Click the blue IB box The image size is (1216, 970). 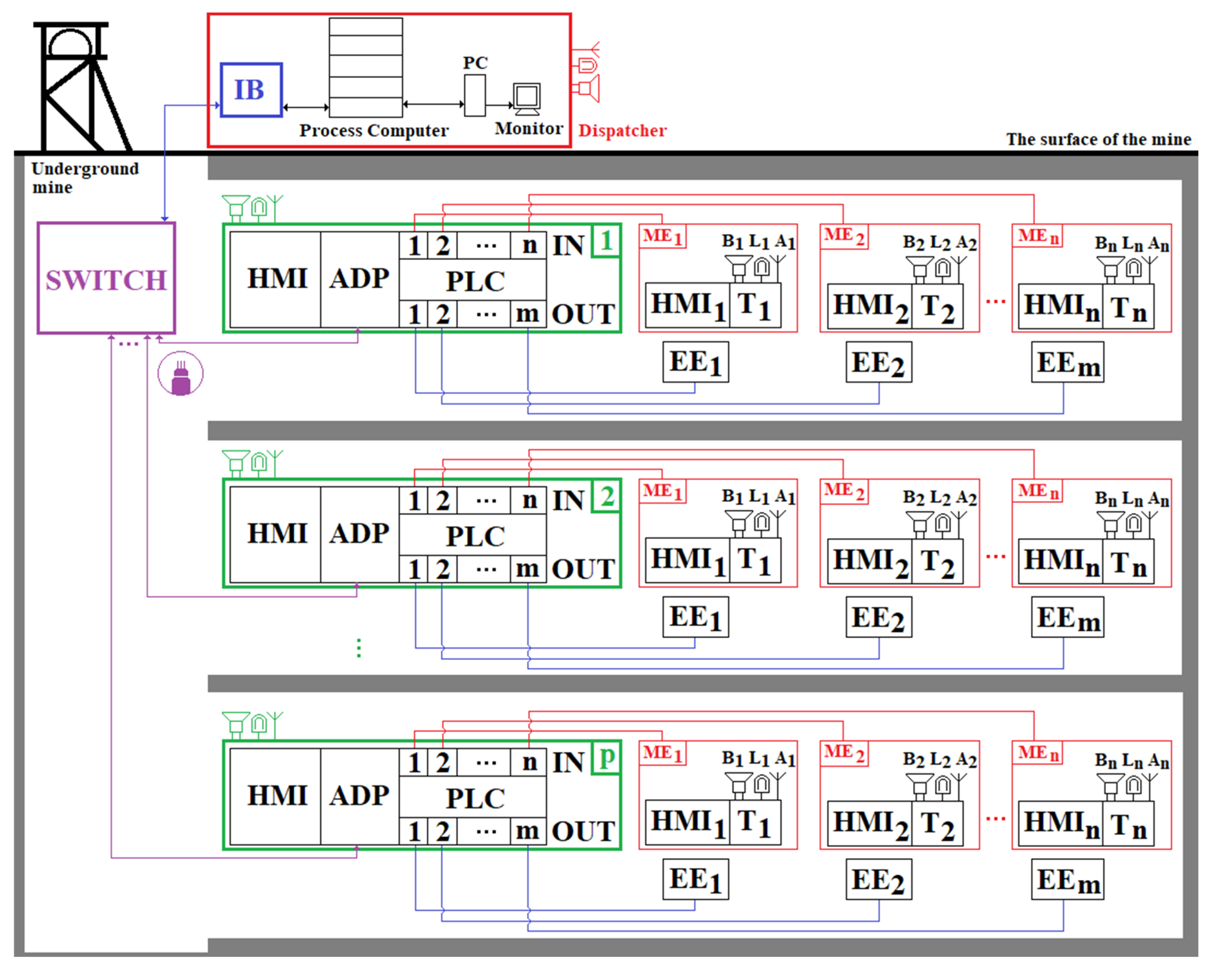251,90
